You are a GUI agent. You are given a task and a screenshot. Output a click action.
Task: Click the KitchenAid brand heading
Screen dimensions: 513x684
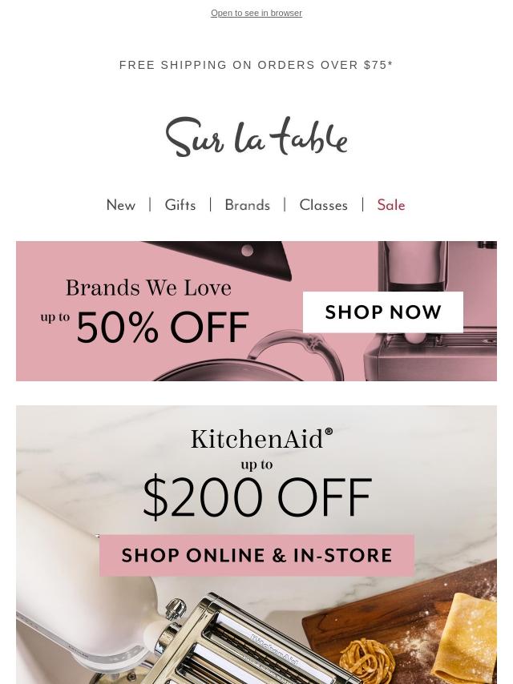tap(262, 439)
